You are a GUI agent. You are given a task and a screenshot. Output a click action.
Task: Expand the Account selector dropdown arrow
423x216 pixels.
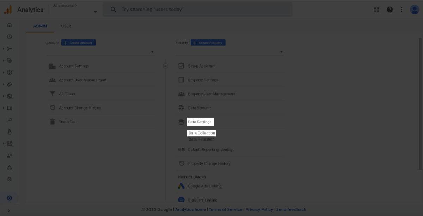click(x=152, y=51)
